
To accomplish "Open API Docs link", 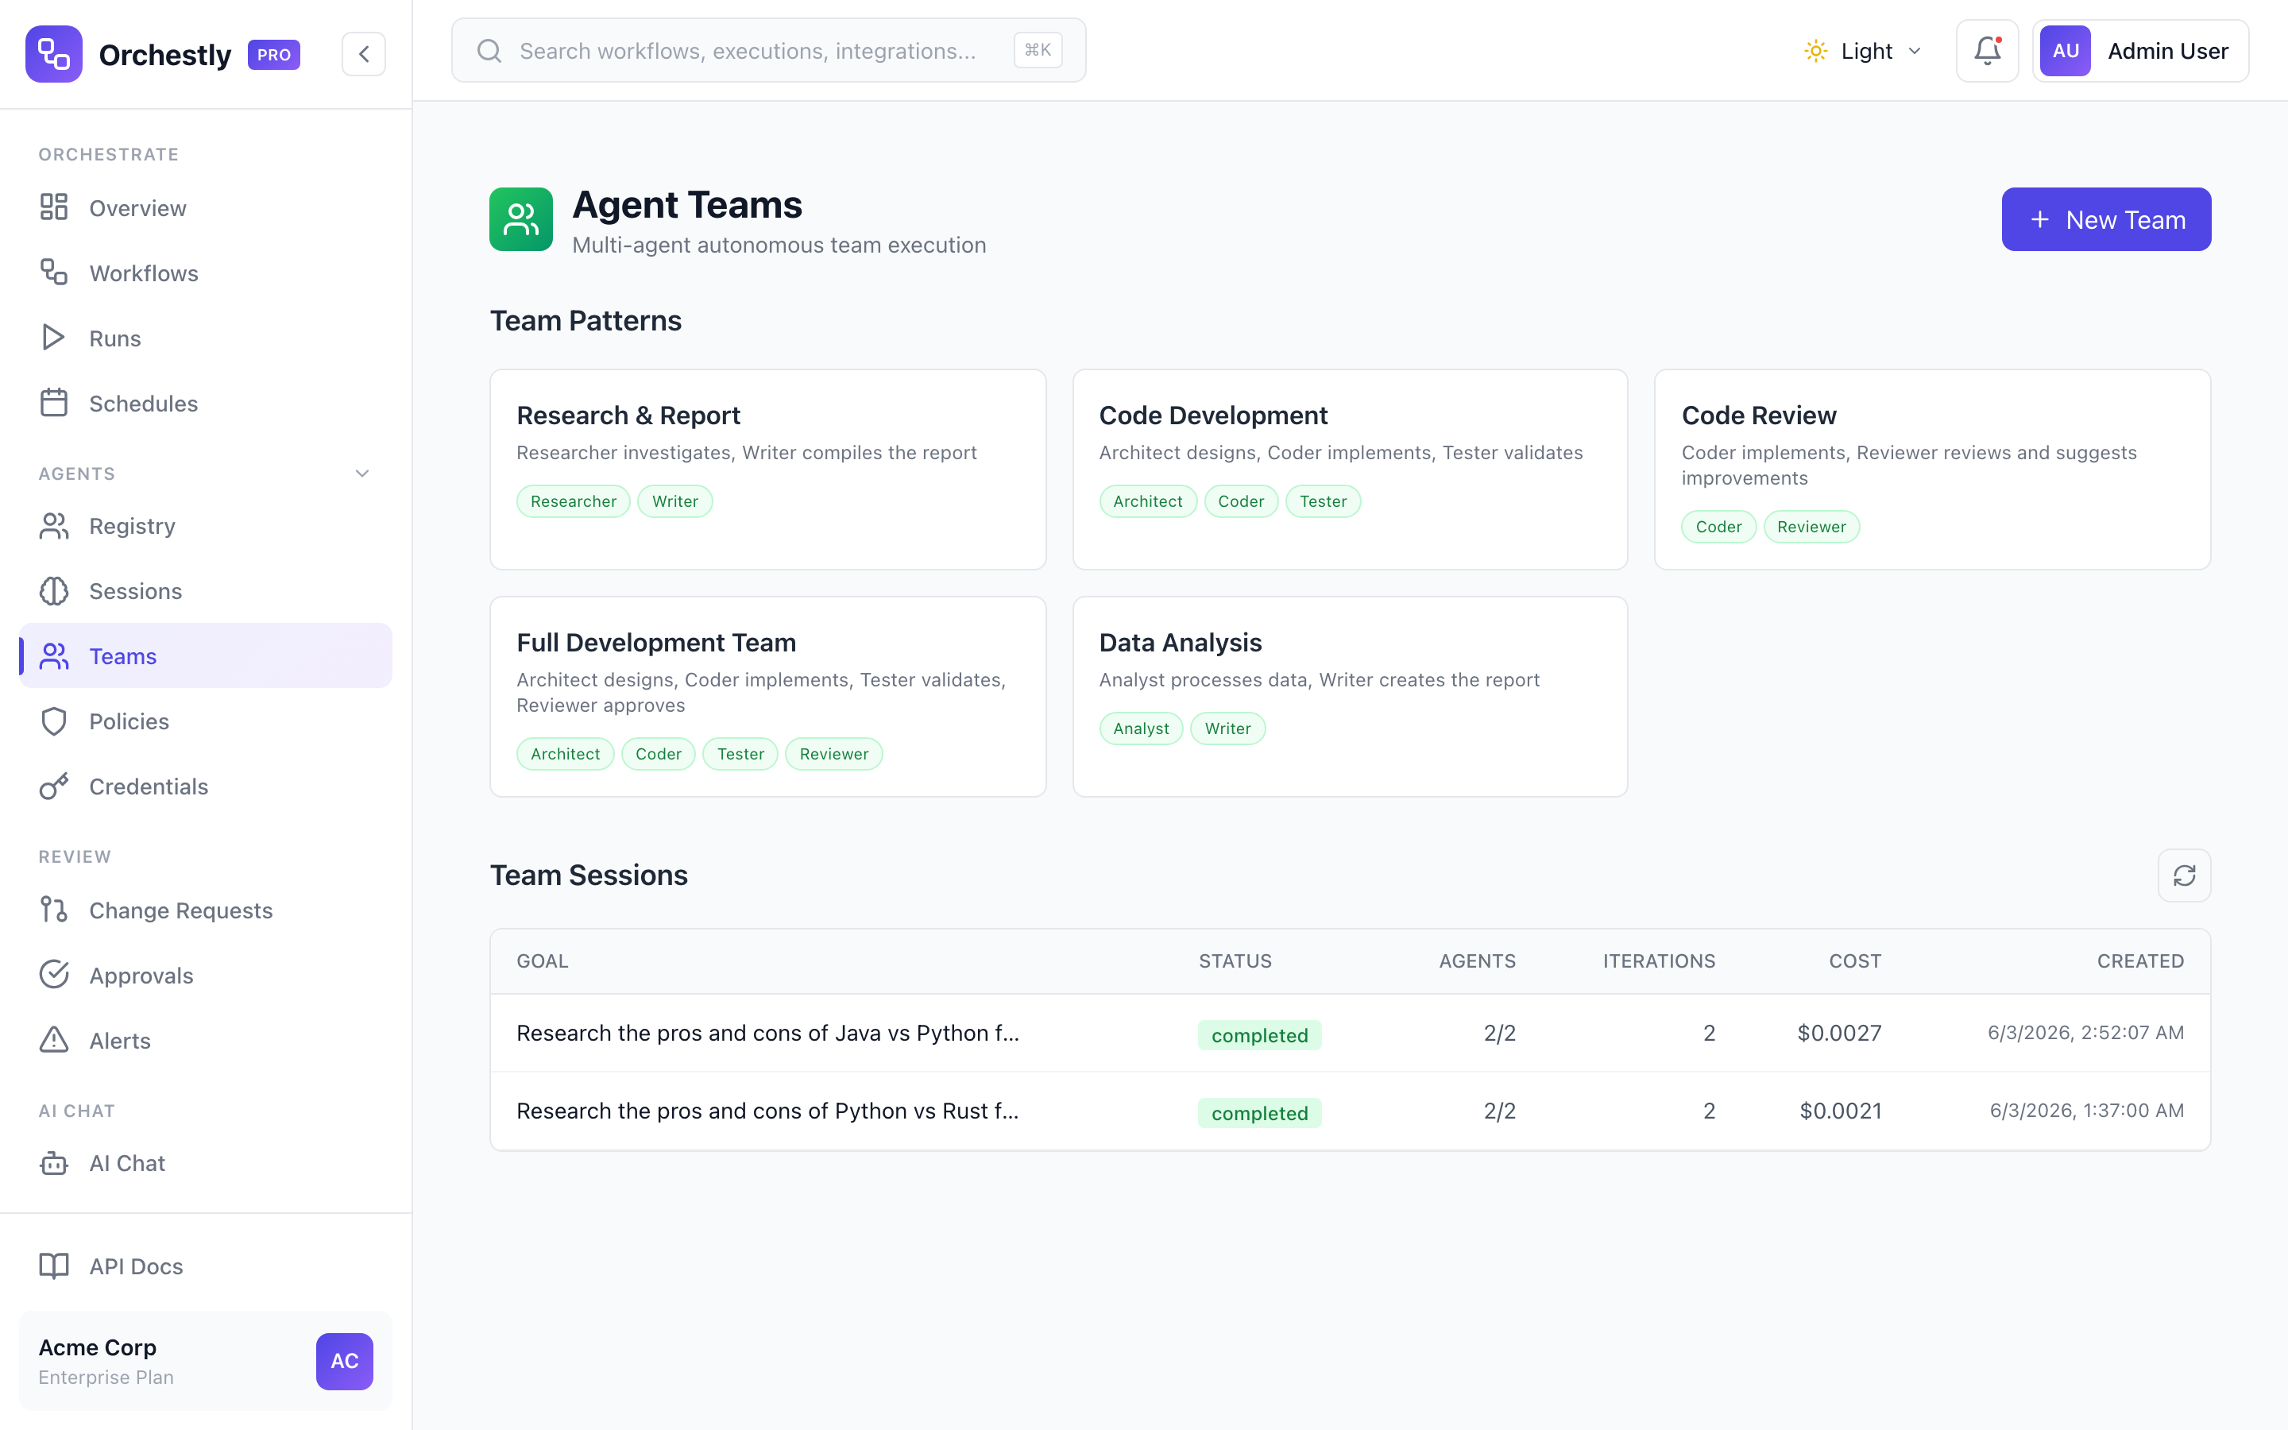I will [x=205, y=1266].
